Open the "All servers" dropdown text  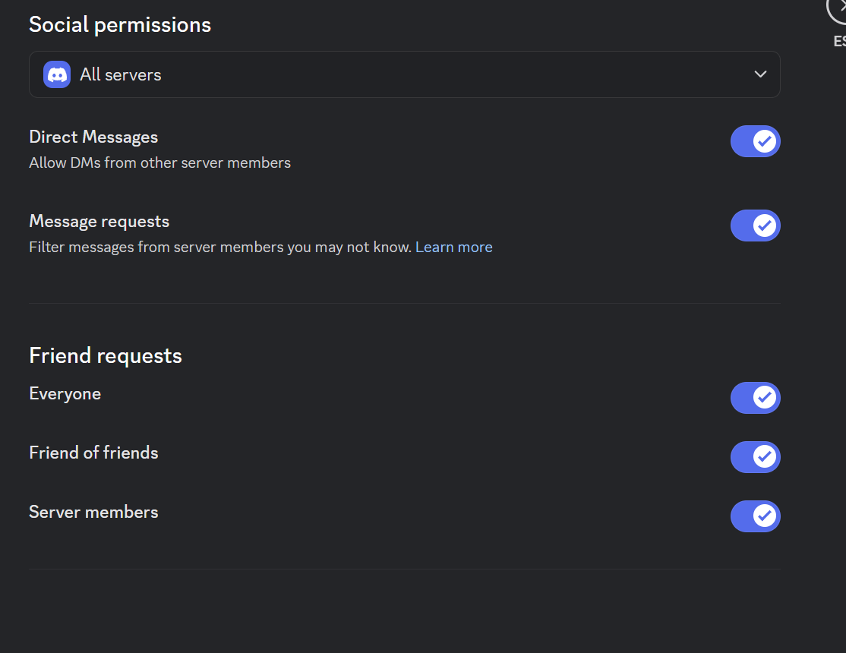121,74
